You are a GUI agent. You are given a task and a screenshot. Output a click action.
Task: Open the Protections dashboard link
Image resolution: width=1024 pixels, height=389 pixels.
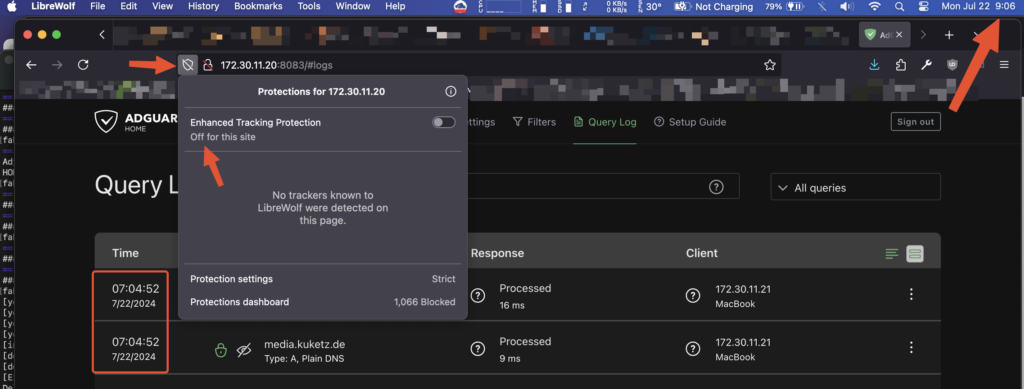pyautogui.click(x=239, y=302)
